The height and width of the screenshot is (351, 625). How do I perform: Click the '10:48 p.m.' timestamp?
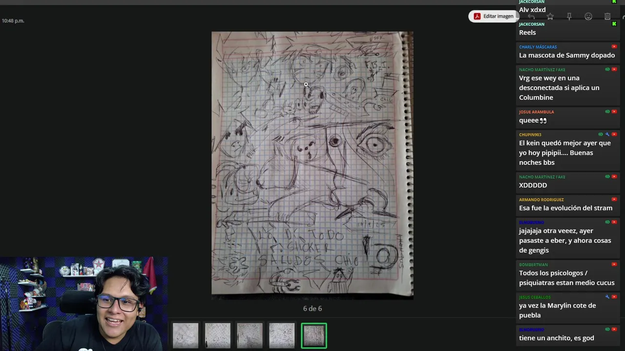click(x=13, y=20)
